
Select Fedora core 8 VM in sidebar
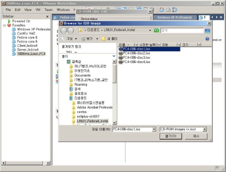tap(27, 38)
